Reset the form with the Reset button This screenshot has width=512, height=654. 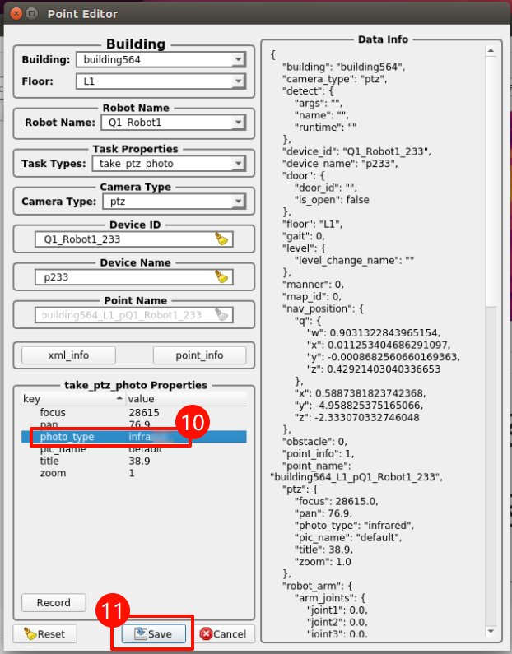point(45,634)
